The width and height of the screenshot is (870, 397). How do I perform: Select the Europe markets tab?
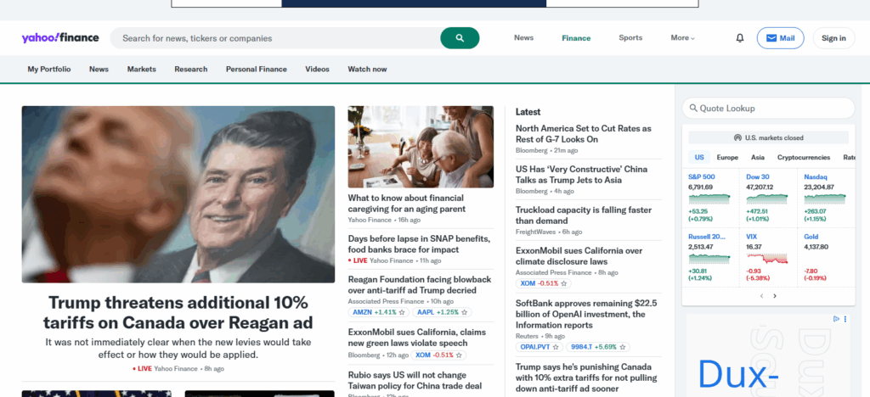point(727,157)
